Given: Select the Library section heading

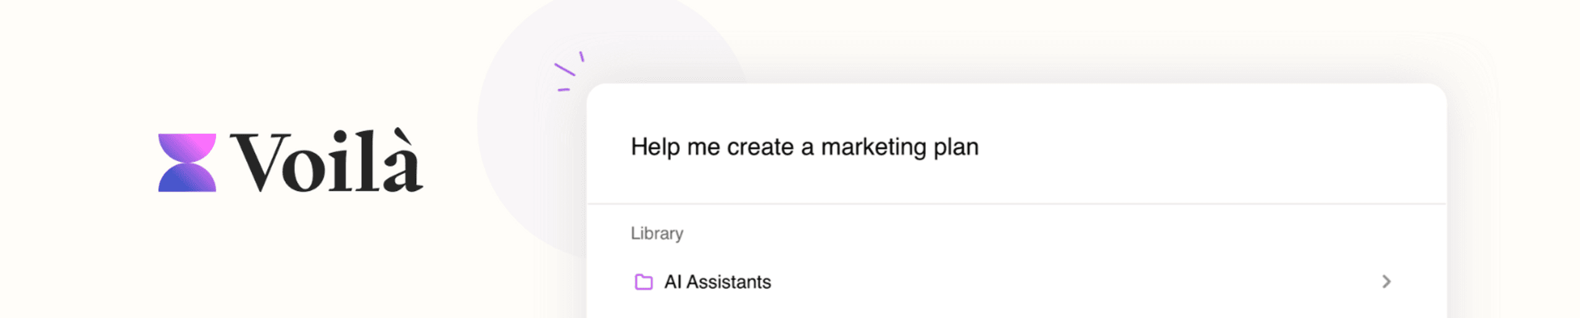Looking at the screenshot, I should click(x=657, y=234).
